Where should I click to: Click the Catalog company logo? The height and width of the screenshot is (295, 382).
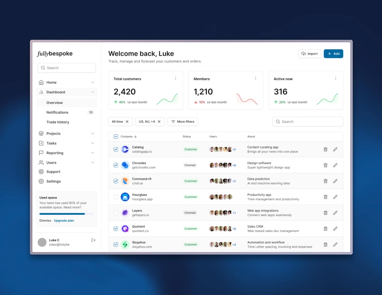point(125,149)
